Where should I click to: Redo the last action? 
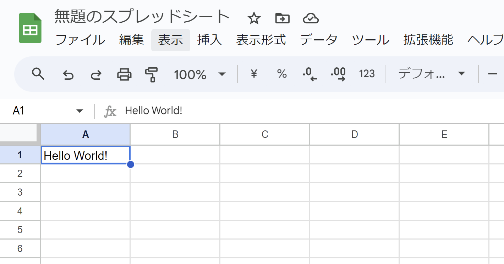(95, 74)
